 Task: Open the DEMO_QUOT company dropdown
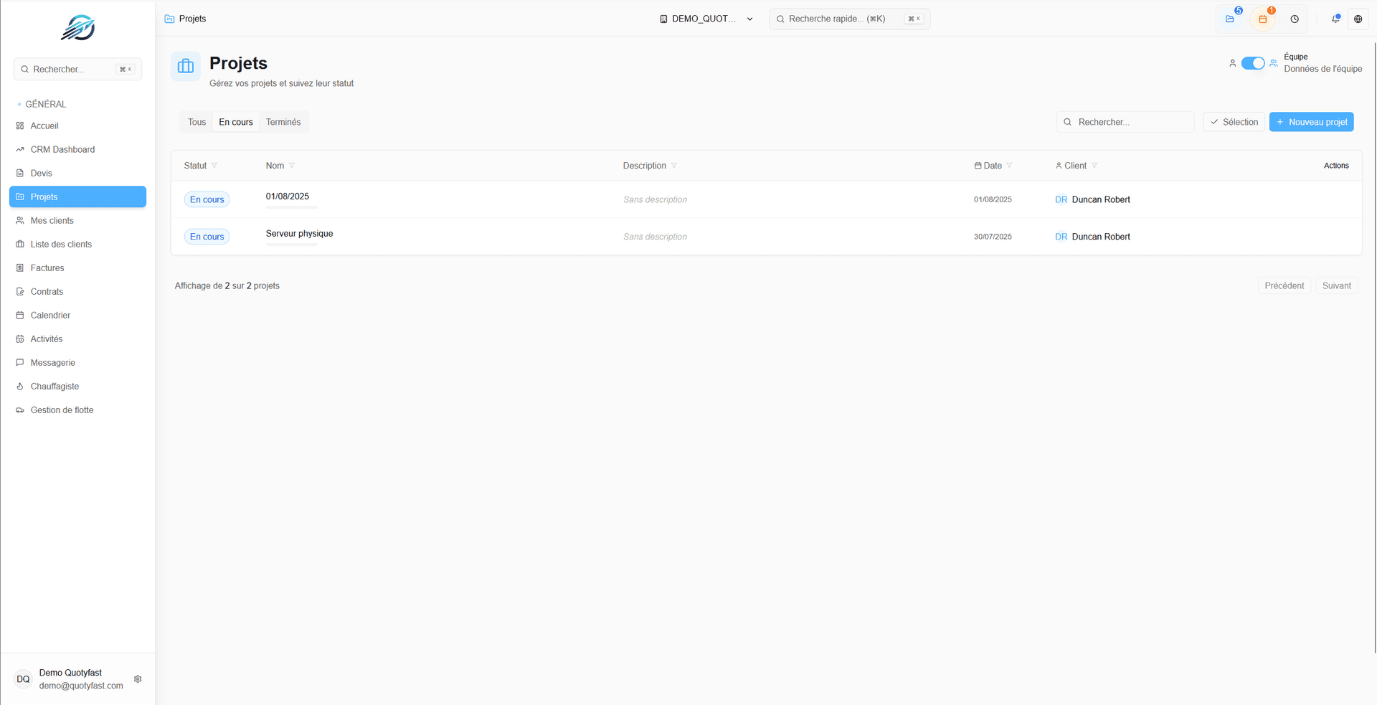point(706,19)
